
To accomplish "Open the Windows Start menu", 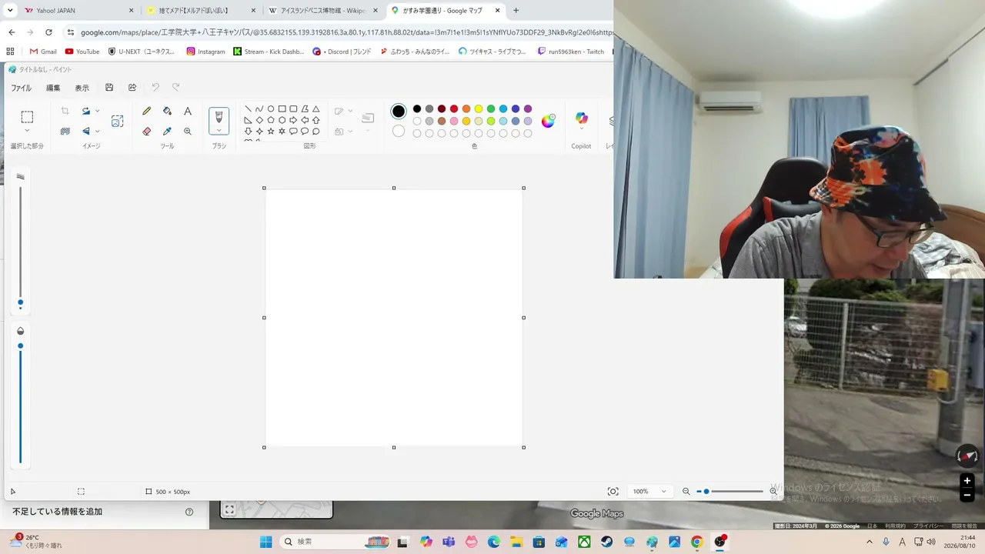I will tap(265, 542).
